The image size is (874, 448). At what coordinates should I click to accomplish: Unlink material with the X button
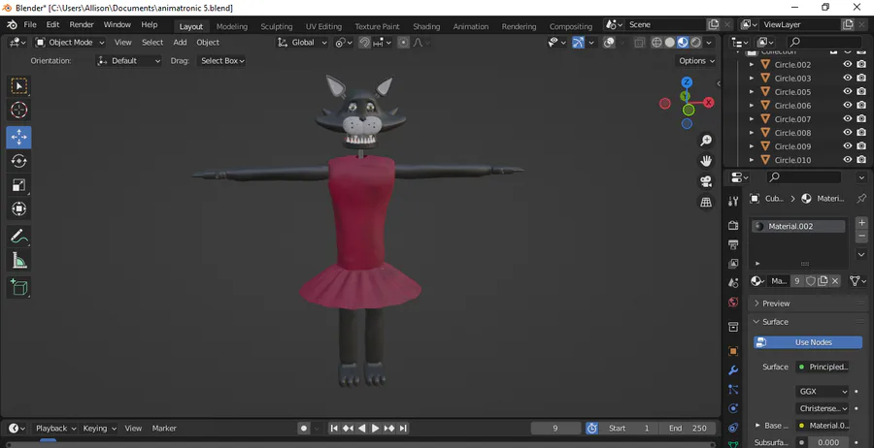(835, 281)
